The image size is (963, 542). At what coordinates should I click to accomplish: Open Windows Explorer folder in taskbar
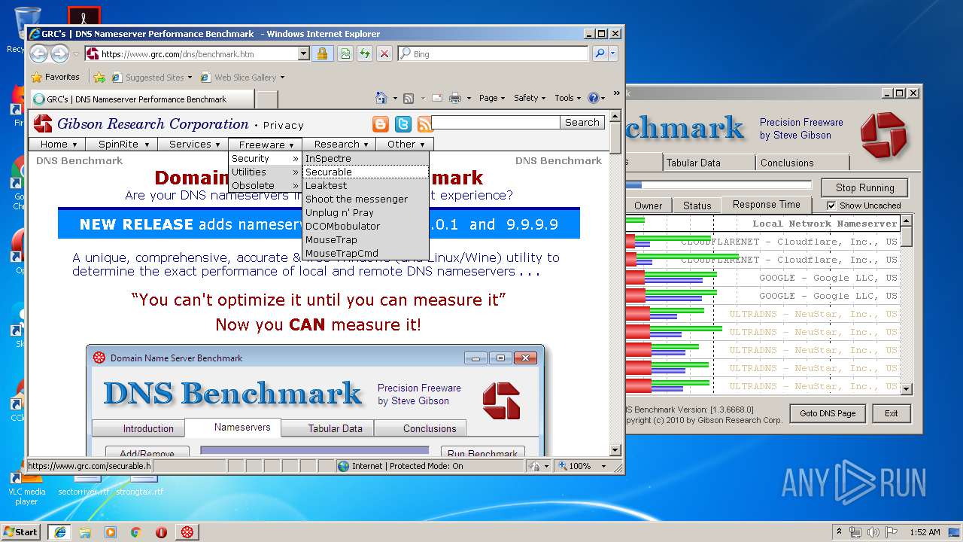point(85,531)
